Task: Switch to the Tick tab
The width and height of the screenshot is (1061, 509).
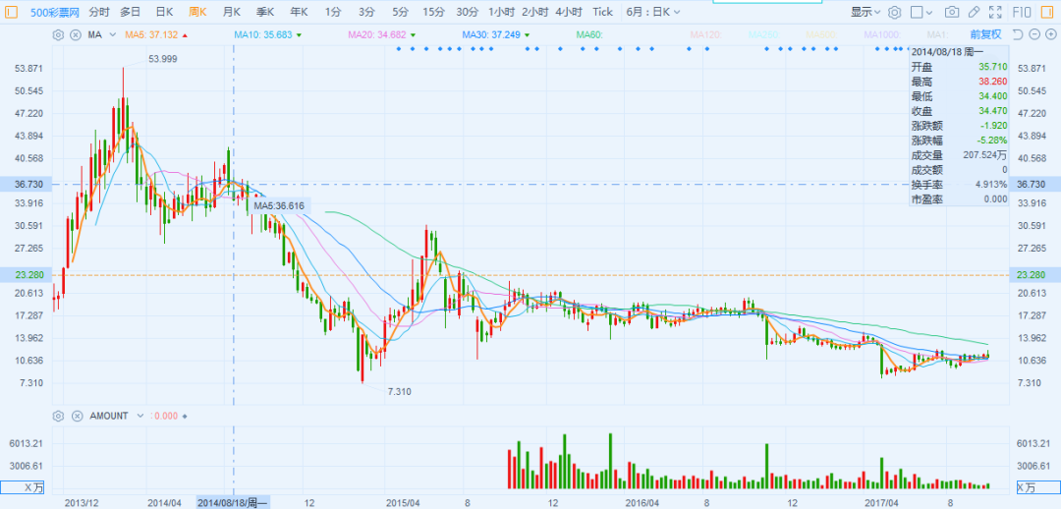Action: [x=602, y=12]
